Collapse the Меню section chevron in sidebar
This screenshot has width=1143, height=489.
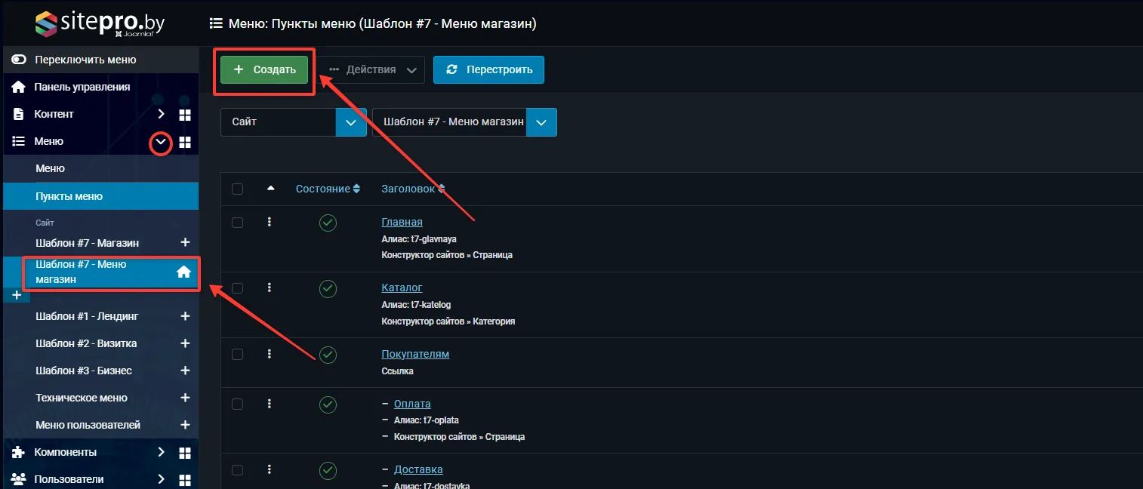(x=160, y=142)
